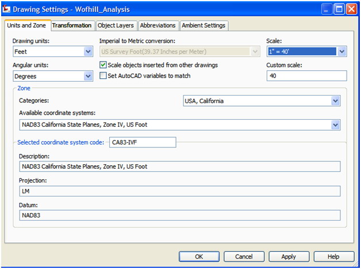Open the Available coordinate systems dropdown

[180, 125]
